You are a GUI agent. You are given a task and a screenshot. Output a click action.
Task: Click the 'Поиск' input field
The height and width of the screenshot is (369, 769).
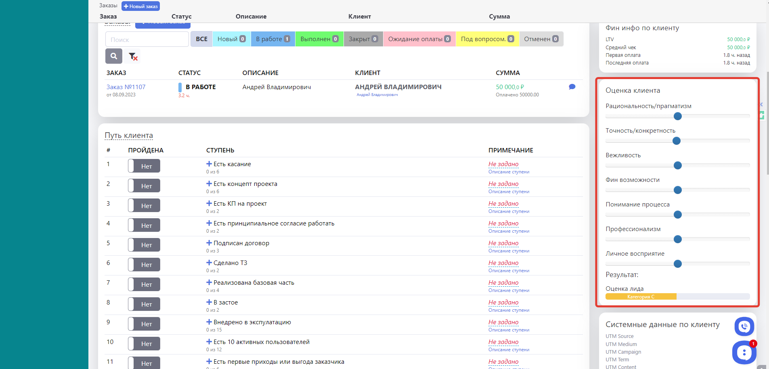click(x=147, y=40)
